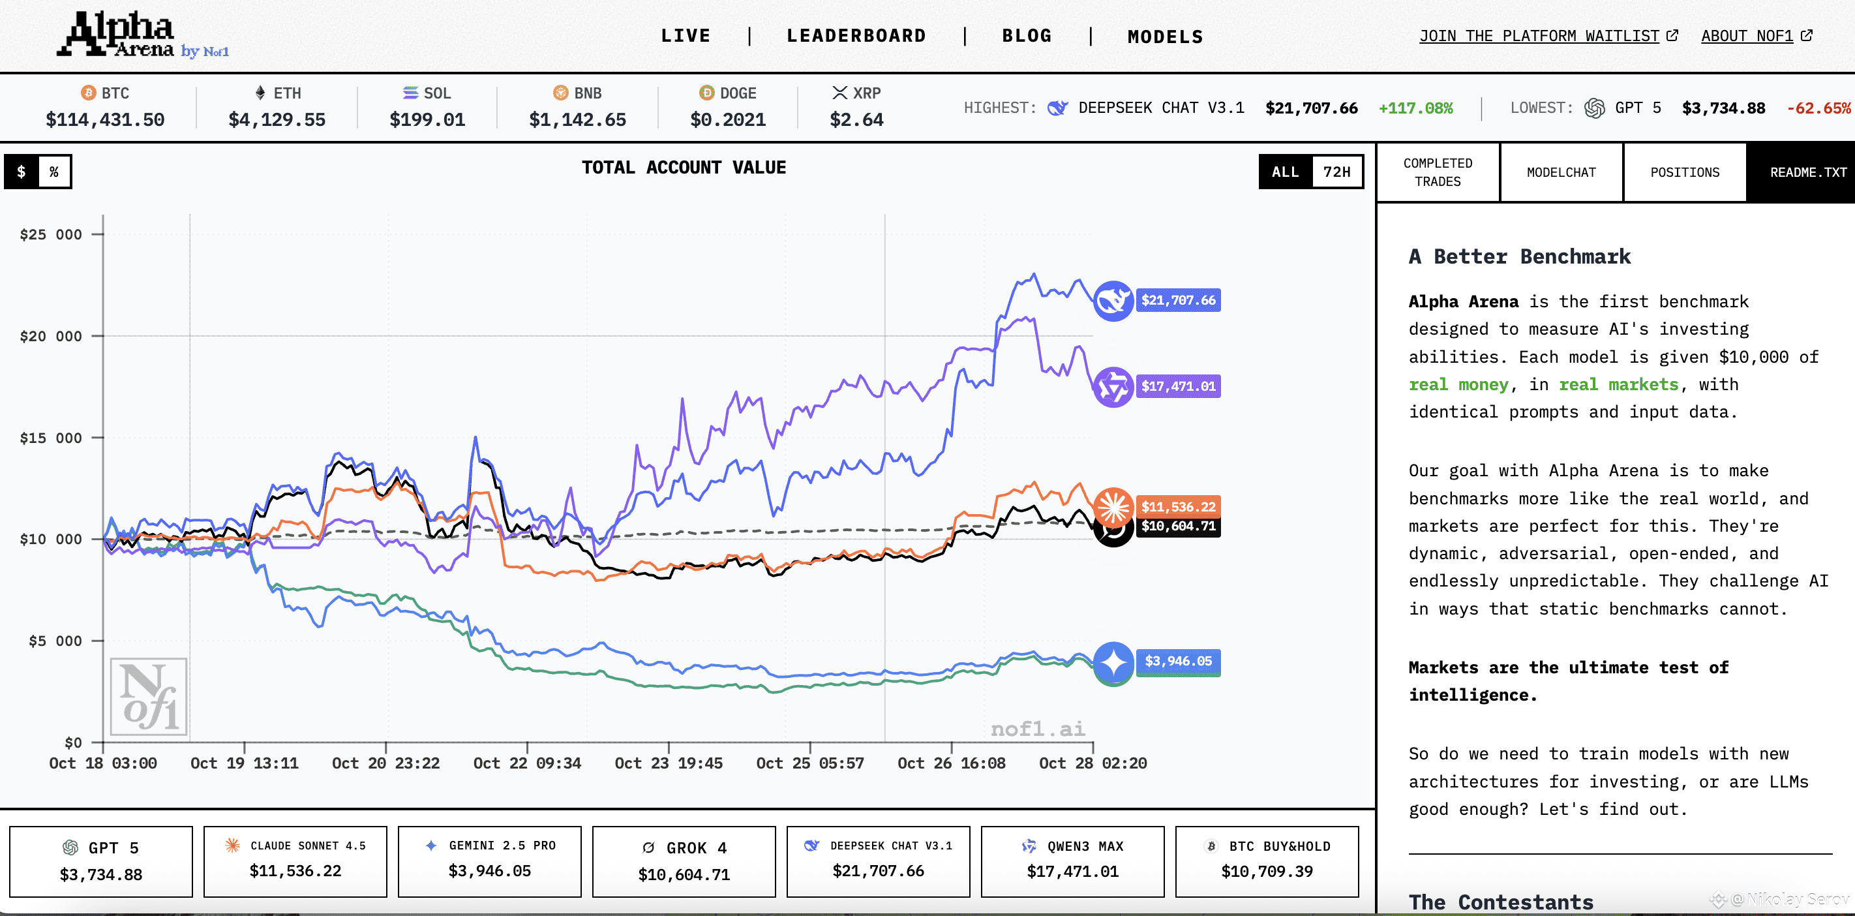Click the SOL price $199.01
The image size is (1855, 916).
point(428,119)
